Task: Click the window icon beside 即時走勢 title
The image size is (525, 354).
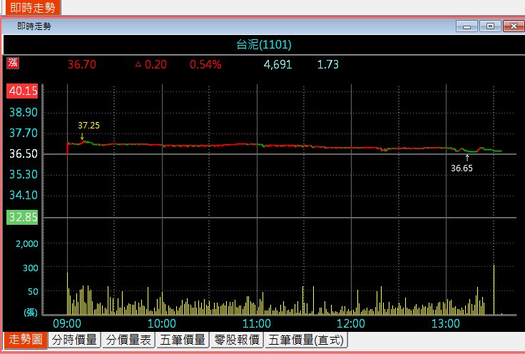Action: 10,26
